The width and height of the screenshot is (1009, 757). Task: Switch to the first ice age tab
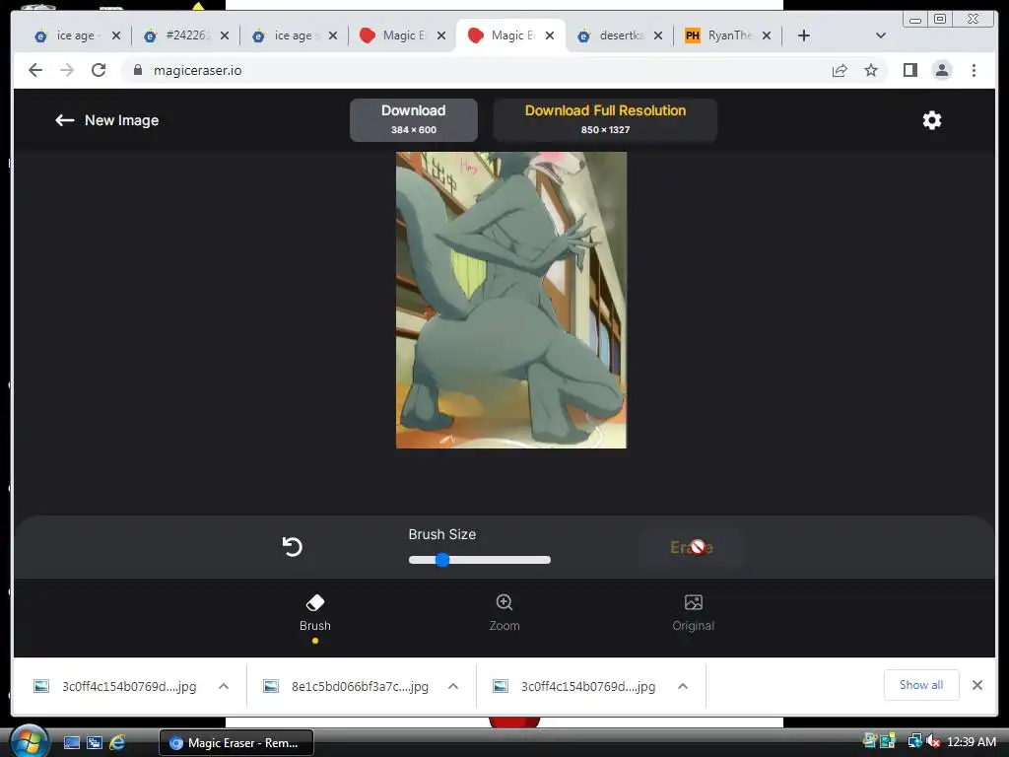coord(76,35)
